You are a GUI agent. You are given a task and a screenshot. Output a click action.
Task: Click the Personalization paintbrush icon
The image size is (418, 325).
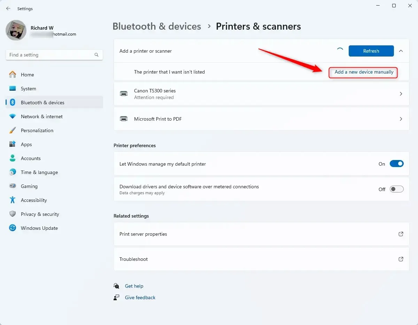(x=13, y=130)
